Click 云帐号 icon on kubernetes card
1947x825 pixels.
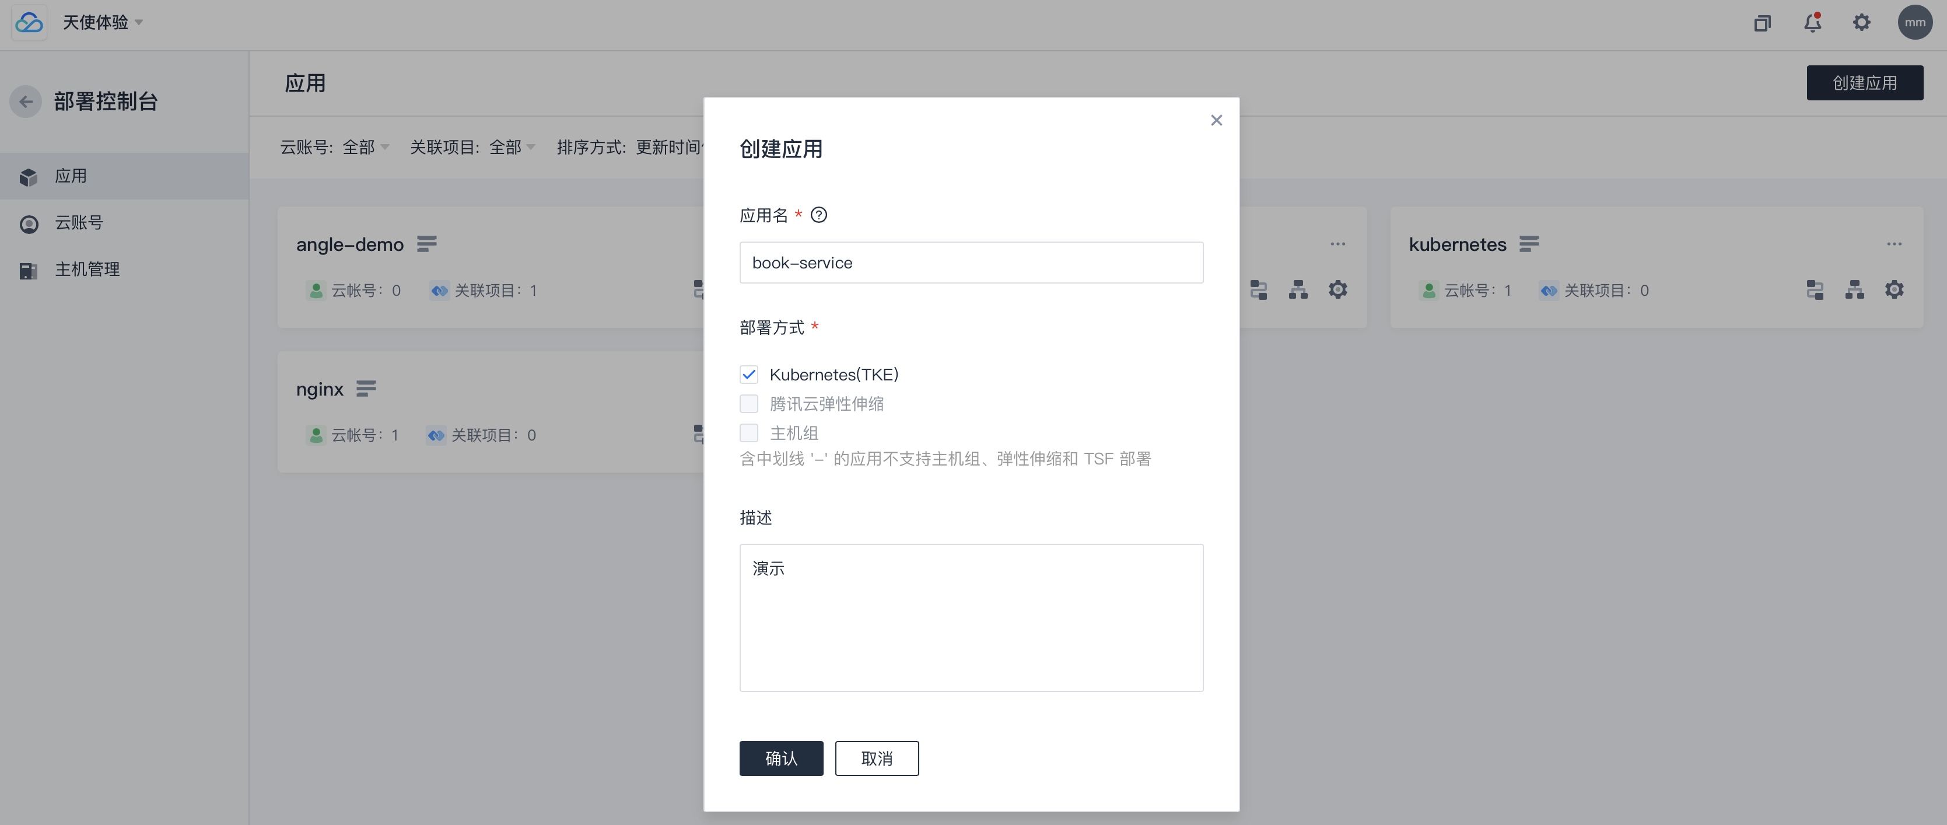click(x=1428, y=291)
